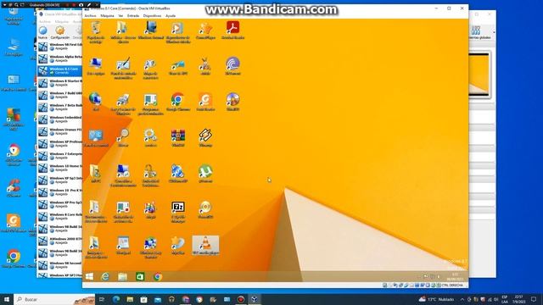Click the Bandicam pencil draw tool
Viewport: 543px width, 305px height.
[x=89, y=5]
